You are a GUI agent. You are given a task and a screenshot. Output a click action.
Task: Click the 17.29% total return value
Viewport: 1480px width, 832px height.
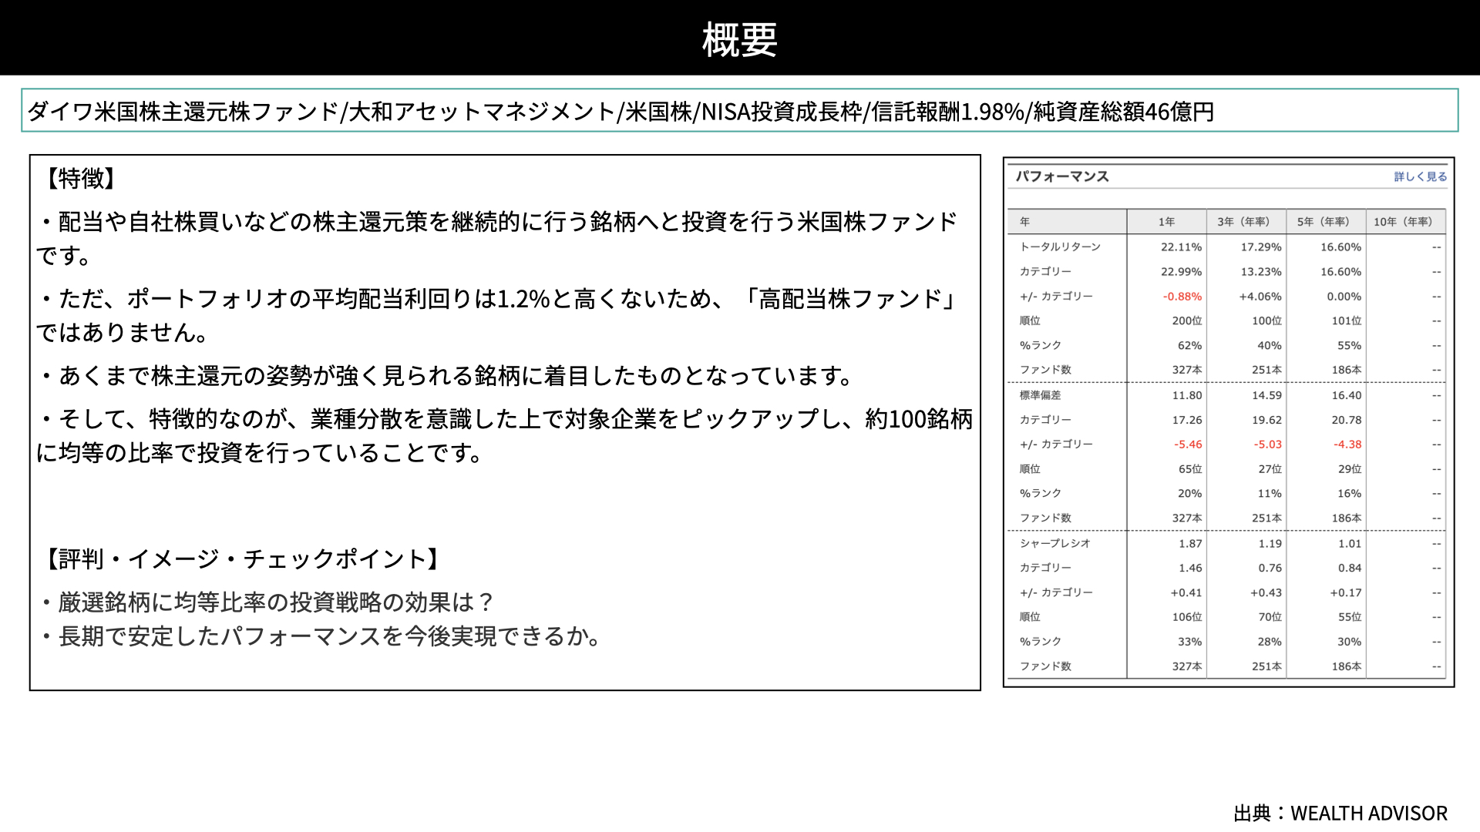1261,247
